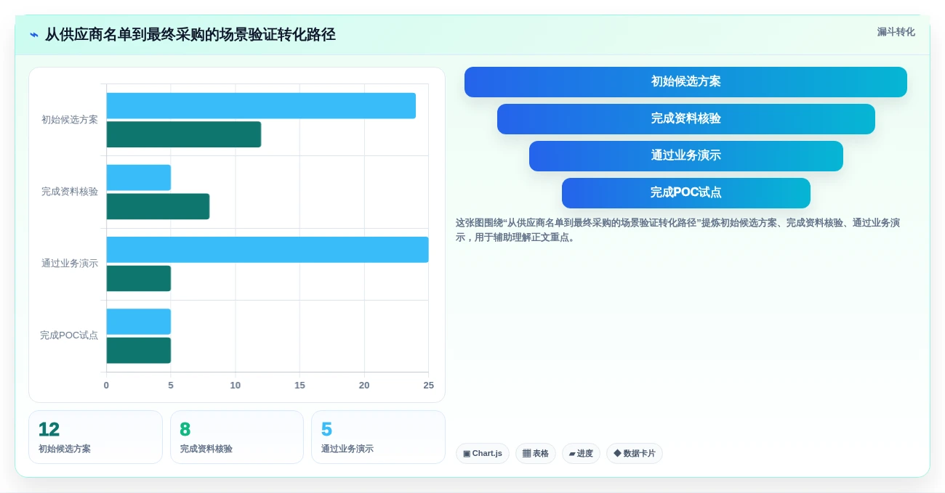Click the light blue bar for 通过业务演示

pyautogui.click(x=268, y=250)
